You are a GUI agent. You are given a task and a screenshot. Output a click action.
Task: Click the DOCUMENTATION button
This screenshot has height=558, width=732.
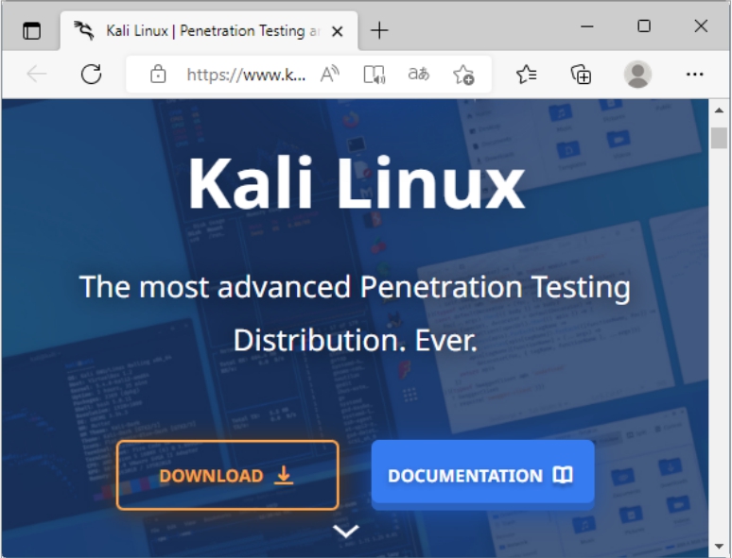coord(482,475)
